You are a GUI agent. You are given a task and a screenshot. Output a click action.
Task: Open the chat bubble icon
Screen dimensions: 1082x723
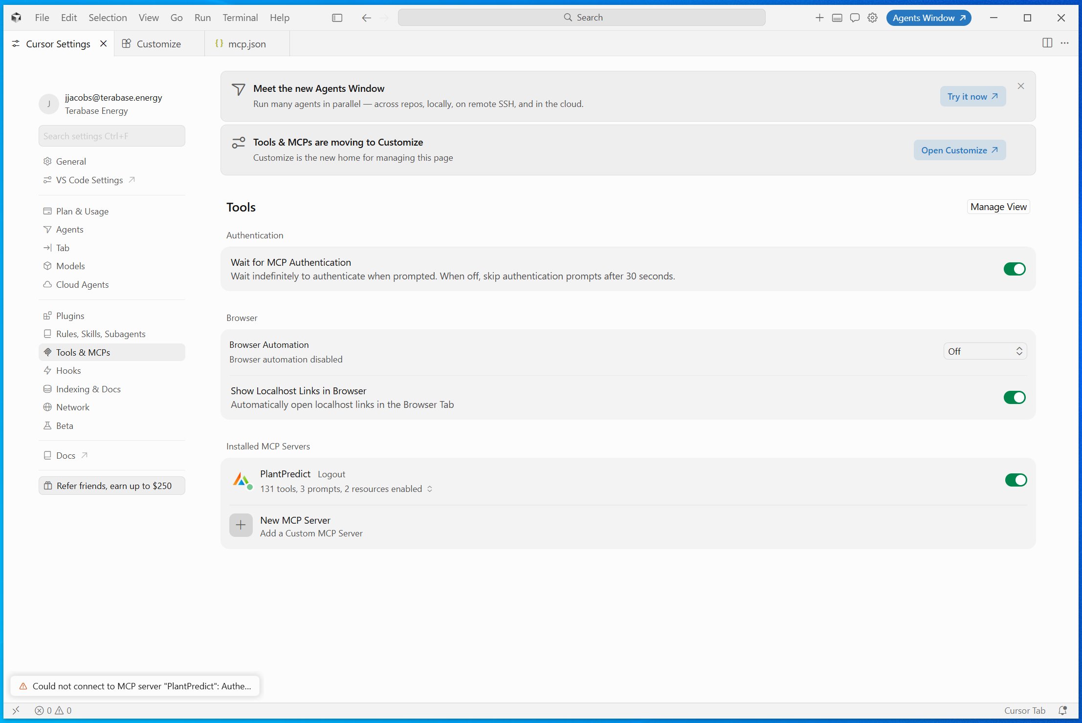[x=855, y=18]
